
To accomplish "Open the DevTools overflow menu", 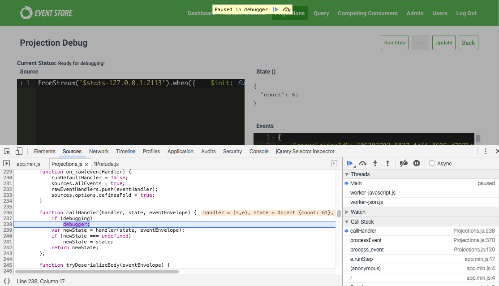I will pyautogui.click(x=486, y=152).
